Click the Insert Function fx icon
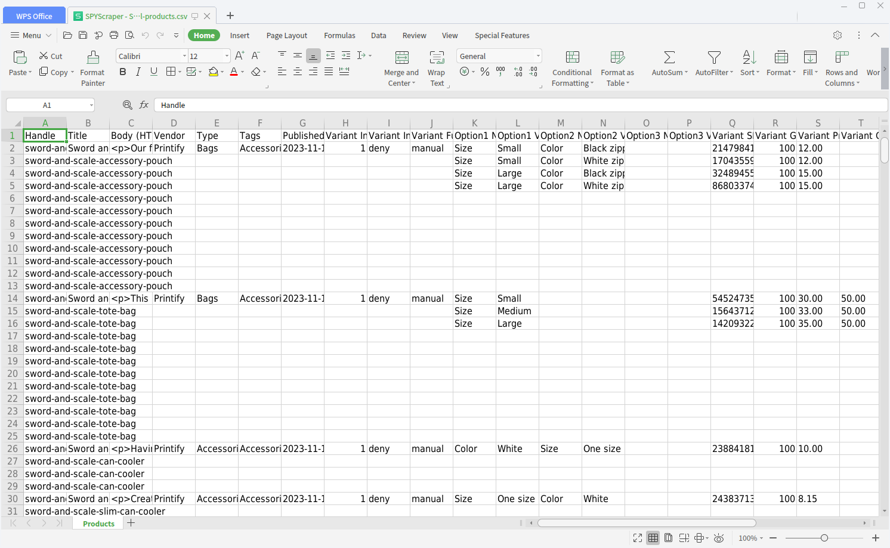This screenshot has height=548, width=890. pos(144,105)
